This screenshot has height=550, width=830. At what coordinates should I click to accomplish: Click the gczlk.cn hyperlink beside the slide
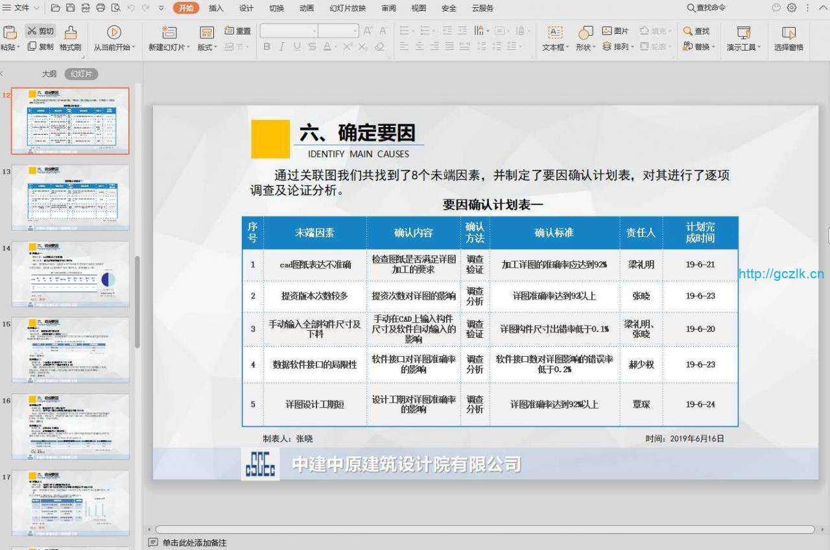point(781,274)
